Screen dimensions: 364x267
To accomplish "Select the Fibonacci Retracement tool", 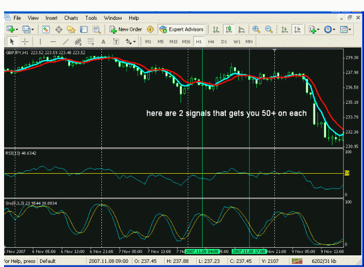I will [91, 41].
